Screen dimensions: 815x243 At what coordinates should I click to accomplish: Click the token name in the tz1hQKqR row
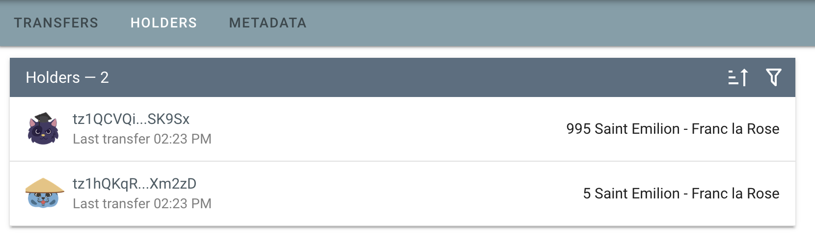(x=687, y=194)
